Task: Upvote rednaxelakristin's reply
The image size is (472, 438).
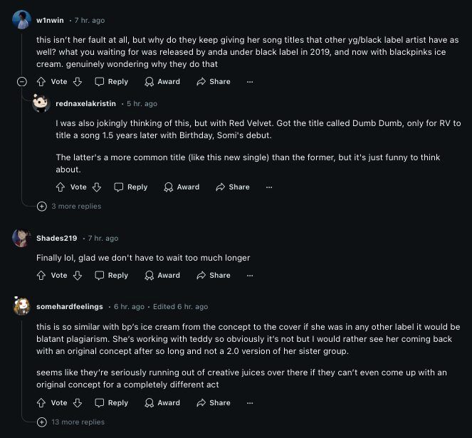Action: [x=61, y=187]
